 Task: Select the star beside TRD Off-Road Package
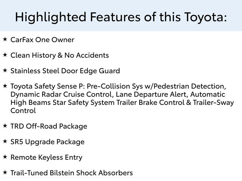click(x=5, y=126)
